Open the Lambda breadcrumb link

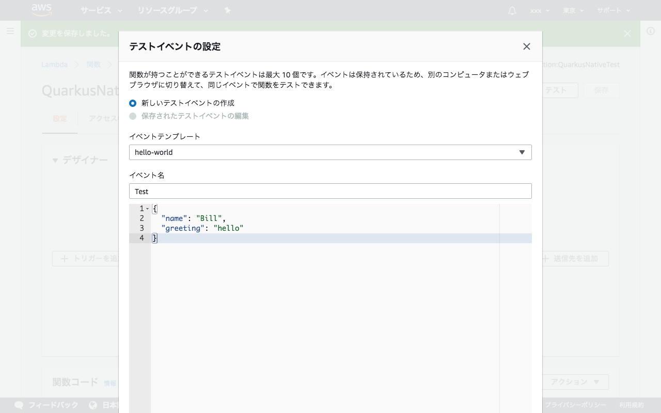pyautogui.click(x=54, y=65)
